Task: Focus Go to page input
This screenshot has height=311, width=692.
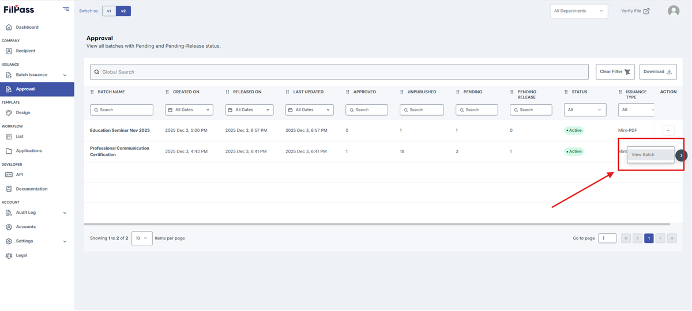Action: (607, 238)
